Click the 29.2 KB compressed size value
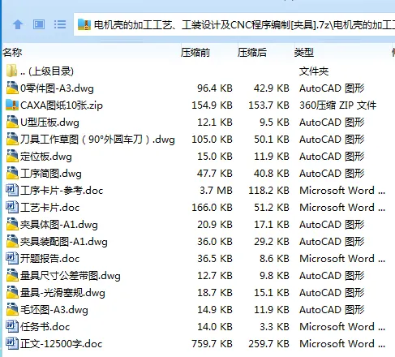 272,242
